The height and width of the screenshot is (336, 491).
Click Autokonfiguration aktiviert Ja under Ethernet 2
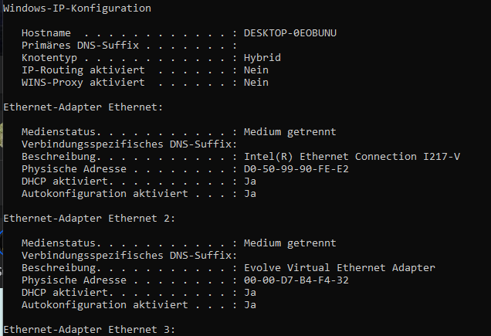click(x=249, y=305)
